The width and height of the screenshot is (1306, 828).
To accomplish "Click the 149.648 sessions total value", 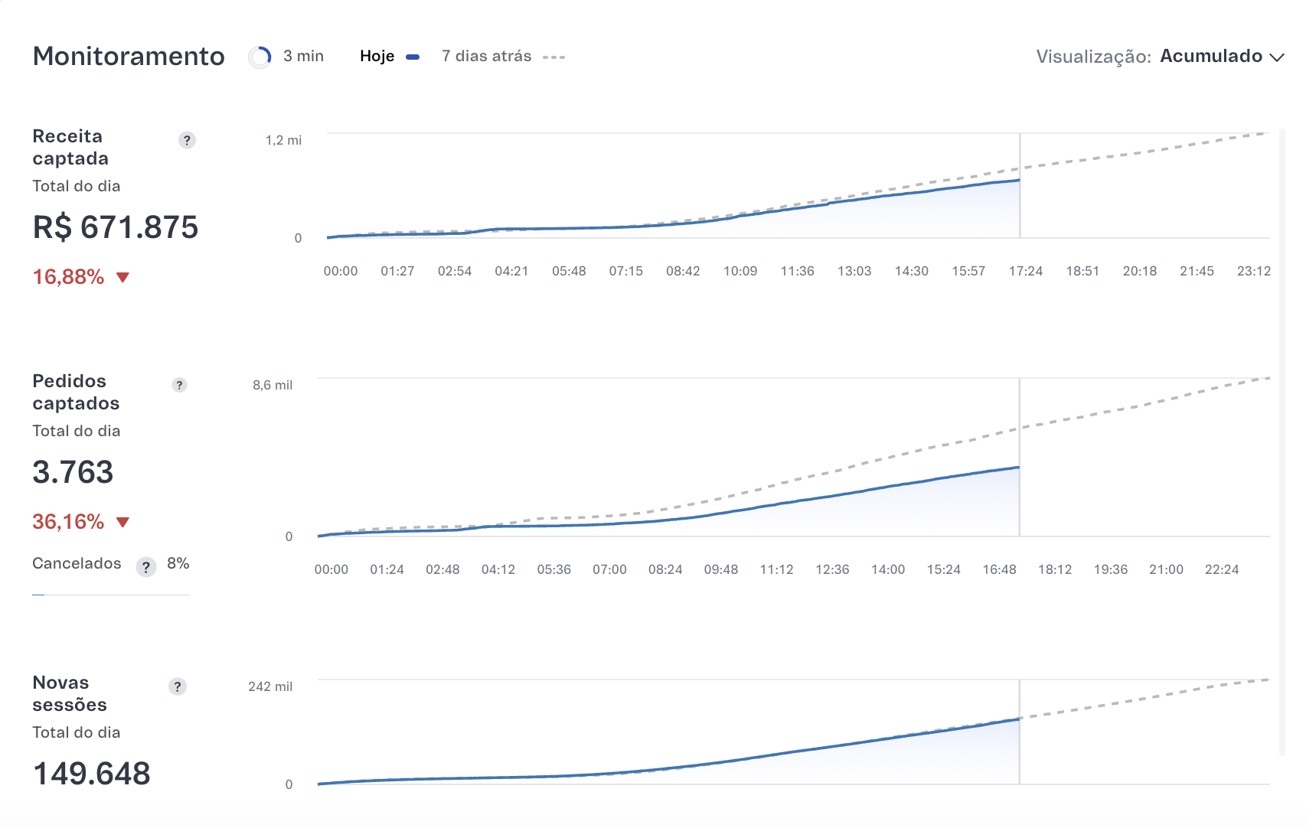I will (x=92, y=774).
